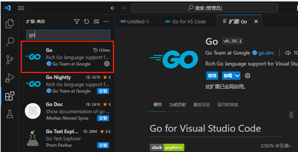Click the v0.39.1 version label
The width and height of the screenshot is (298, 152).
tap(233, 41)
